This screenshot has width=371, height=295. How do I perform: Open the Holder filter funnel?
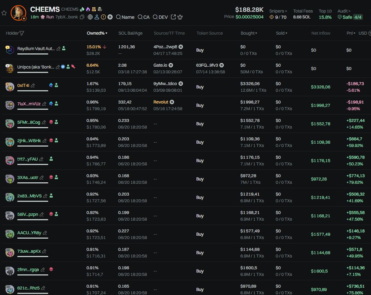[22, 33]
